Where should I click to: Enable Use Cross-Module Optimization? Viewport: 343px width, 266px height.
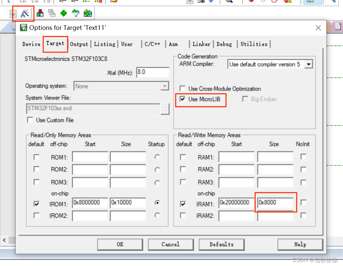[x=182, y=88]
